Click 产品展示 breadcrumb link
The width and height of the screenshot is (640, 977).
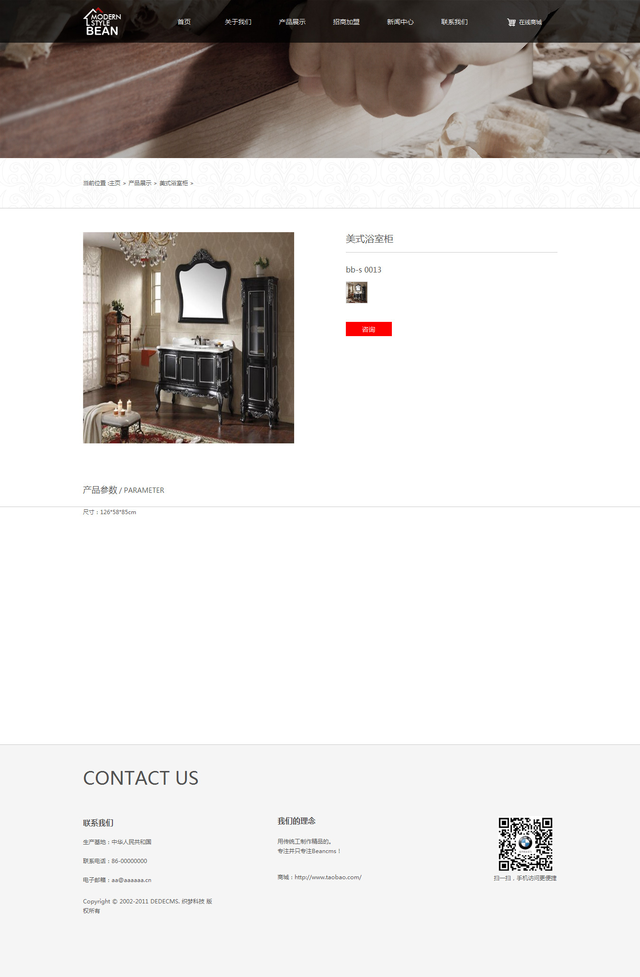[140, 183]
